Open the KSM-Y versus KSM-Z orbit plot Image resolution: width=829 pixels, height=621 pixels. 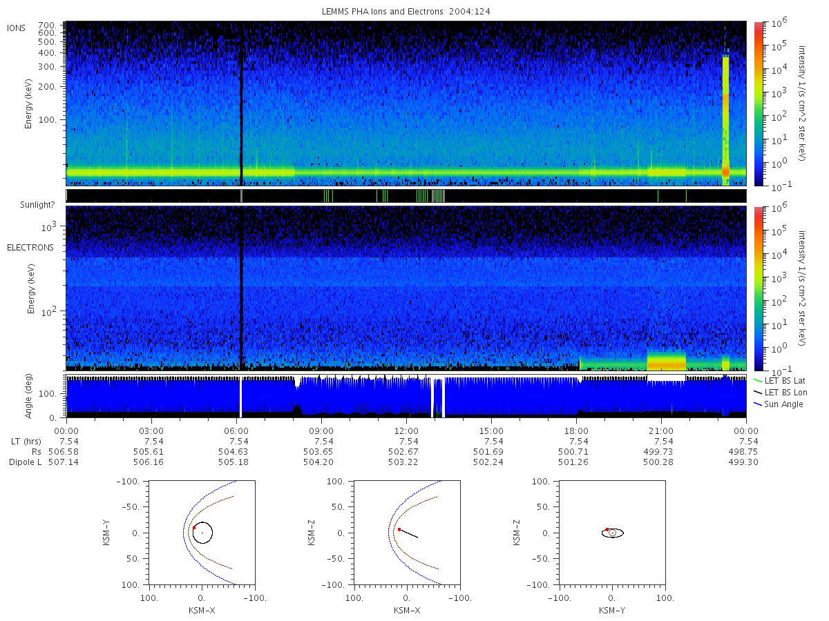(x=612, y=533)
